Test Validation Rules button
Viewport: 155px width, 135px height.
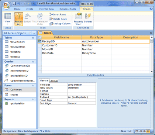click(40, 19)
